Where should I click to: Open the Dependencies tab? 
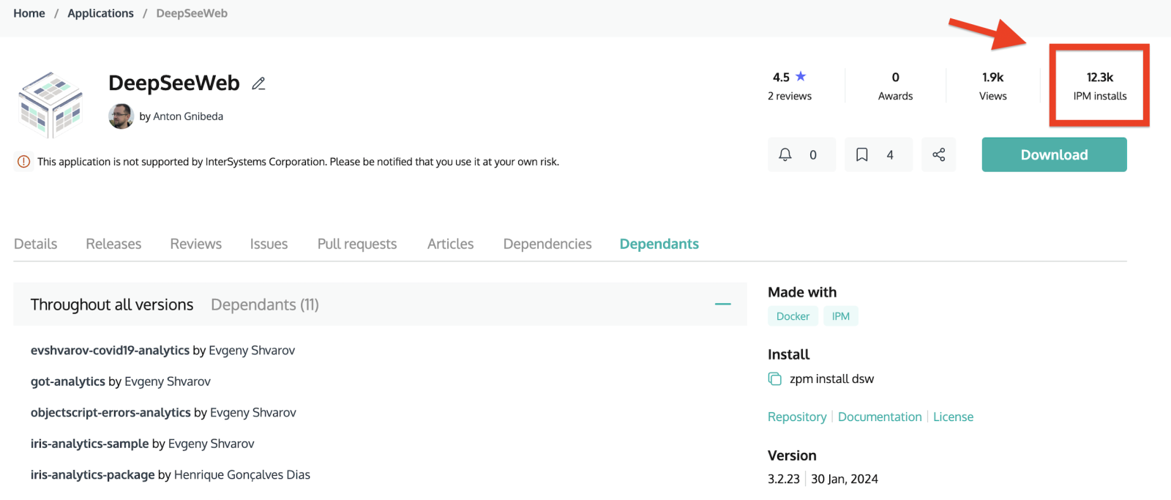click(x=547, y=244)
